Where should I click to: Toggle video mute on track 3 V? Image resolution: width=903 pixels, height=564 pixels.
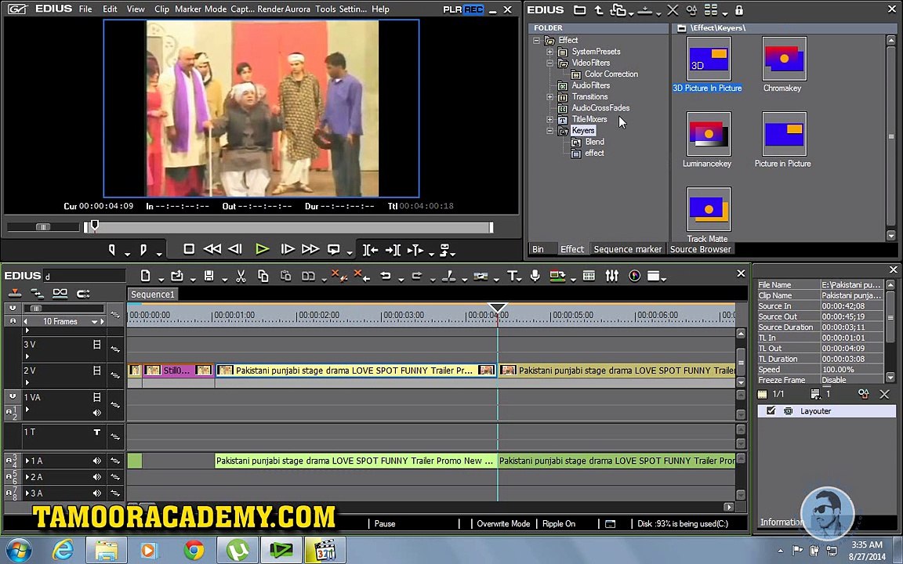tap(96, 345)
